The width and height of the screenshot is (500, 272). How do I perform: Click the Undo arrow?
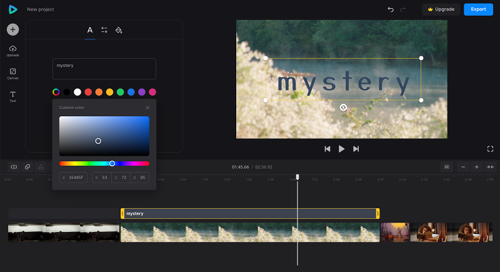[x=391, y=9]
